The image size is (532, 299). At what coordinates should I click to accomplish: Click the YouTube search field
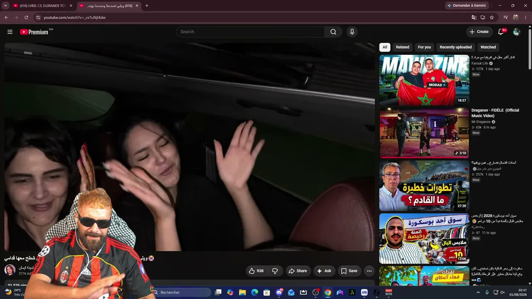[250, 32]
